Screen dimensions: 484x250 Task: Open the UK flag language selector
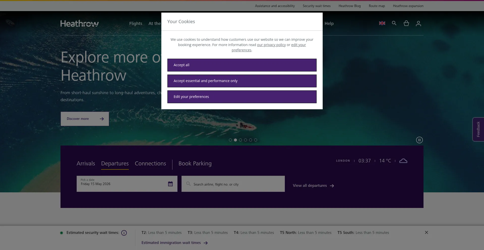pyautogui.click(x=382, y=23)
